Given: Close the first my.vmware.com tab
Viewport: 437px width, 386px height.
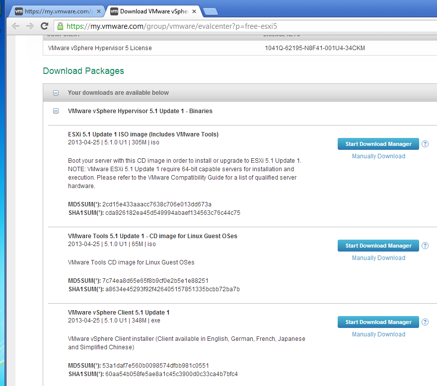Looking at the screenshot, I should (99, 11).
